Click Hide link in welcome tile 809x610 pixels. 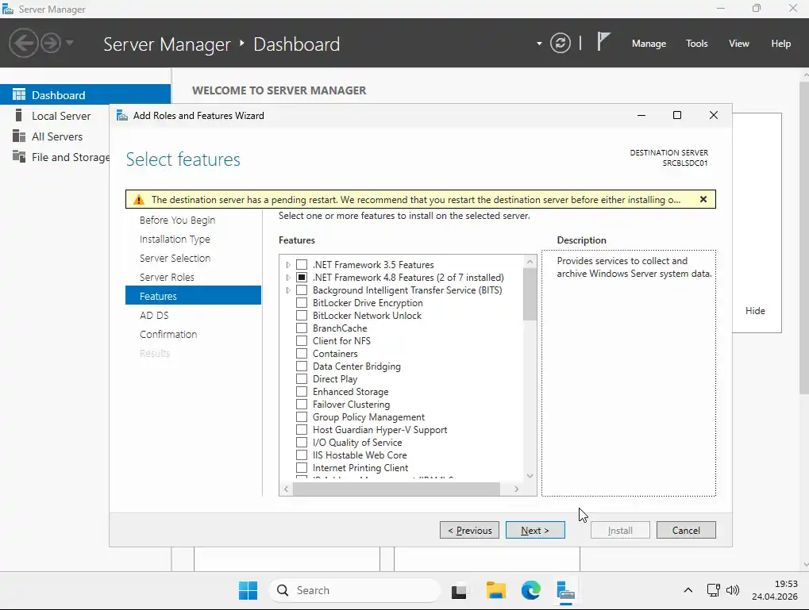[x=755, y=311]
